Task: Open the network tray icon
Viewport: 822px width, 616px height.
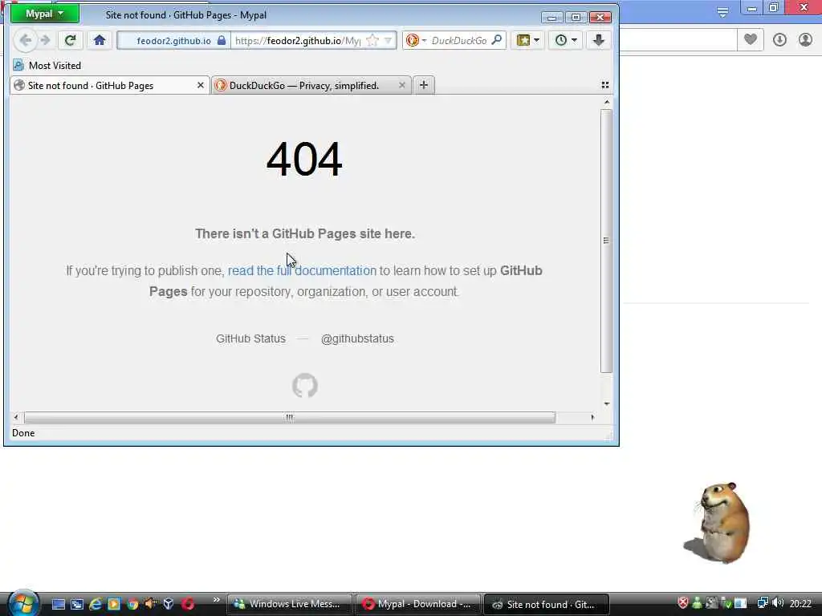Action: 763,603
